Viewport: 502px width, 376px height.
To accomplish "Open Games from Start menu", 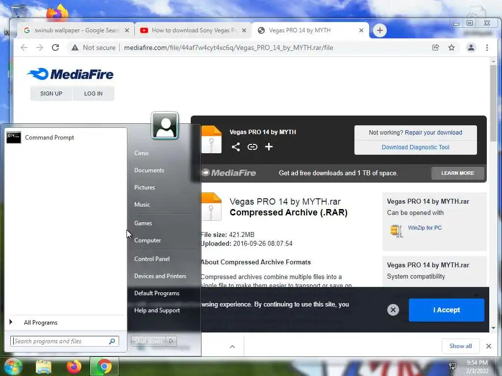I will [x=143, y=223].
